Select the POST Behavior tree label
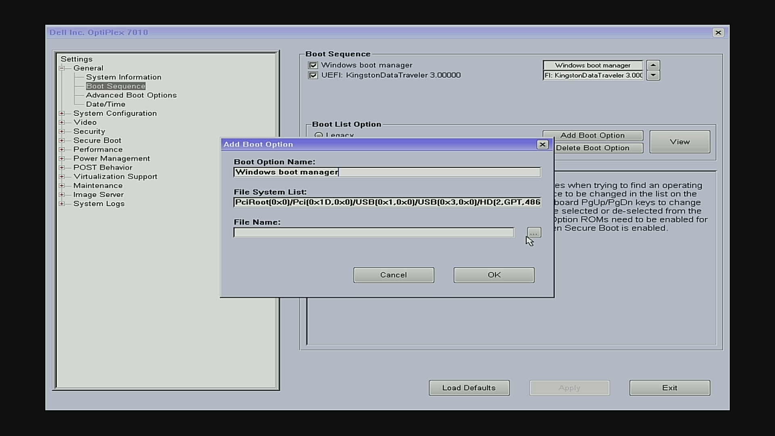This screenshot has width=775, height=436. (x=103, y=168)
